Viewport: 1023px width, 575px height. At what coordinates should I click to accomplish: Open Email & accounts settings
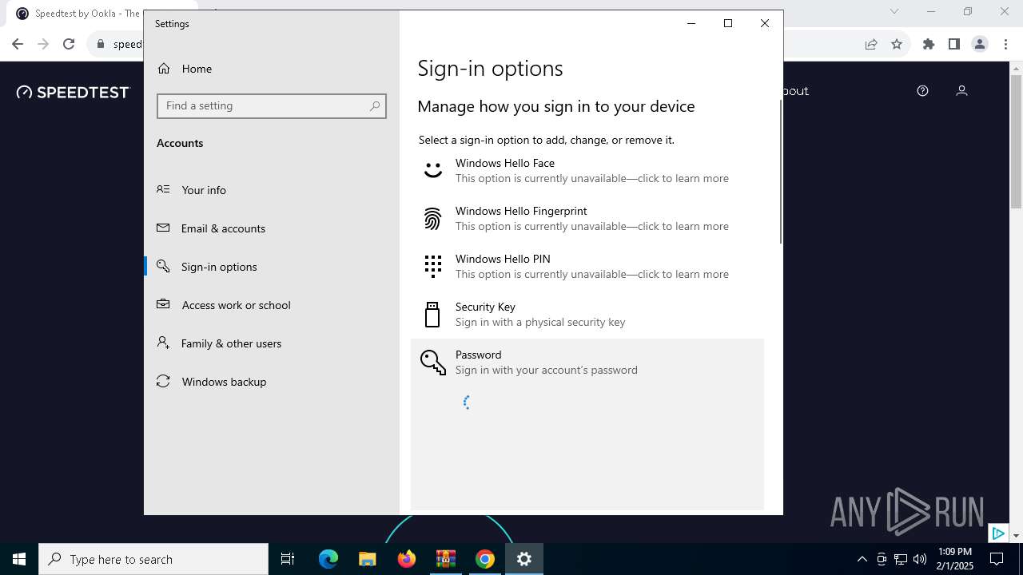tap(271, 228)
